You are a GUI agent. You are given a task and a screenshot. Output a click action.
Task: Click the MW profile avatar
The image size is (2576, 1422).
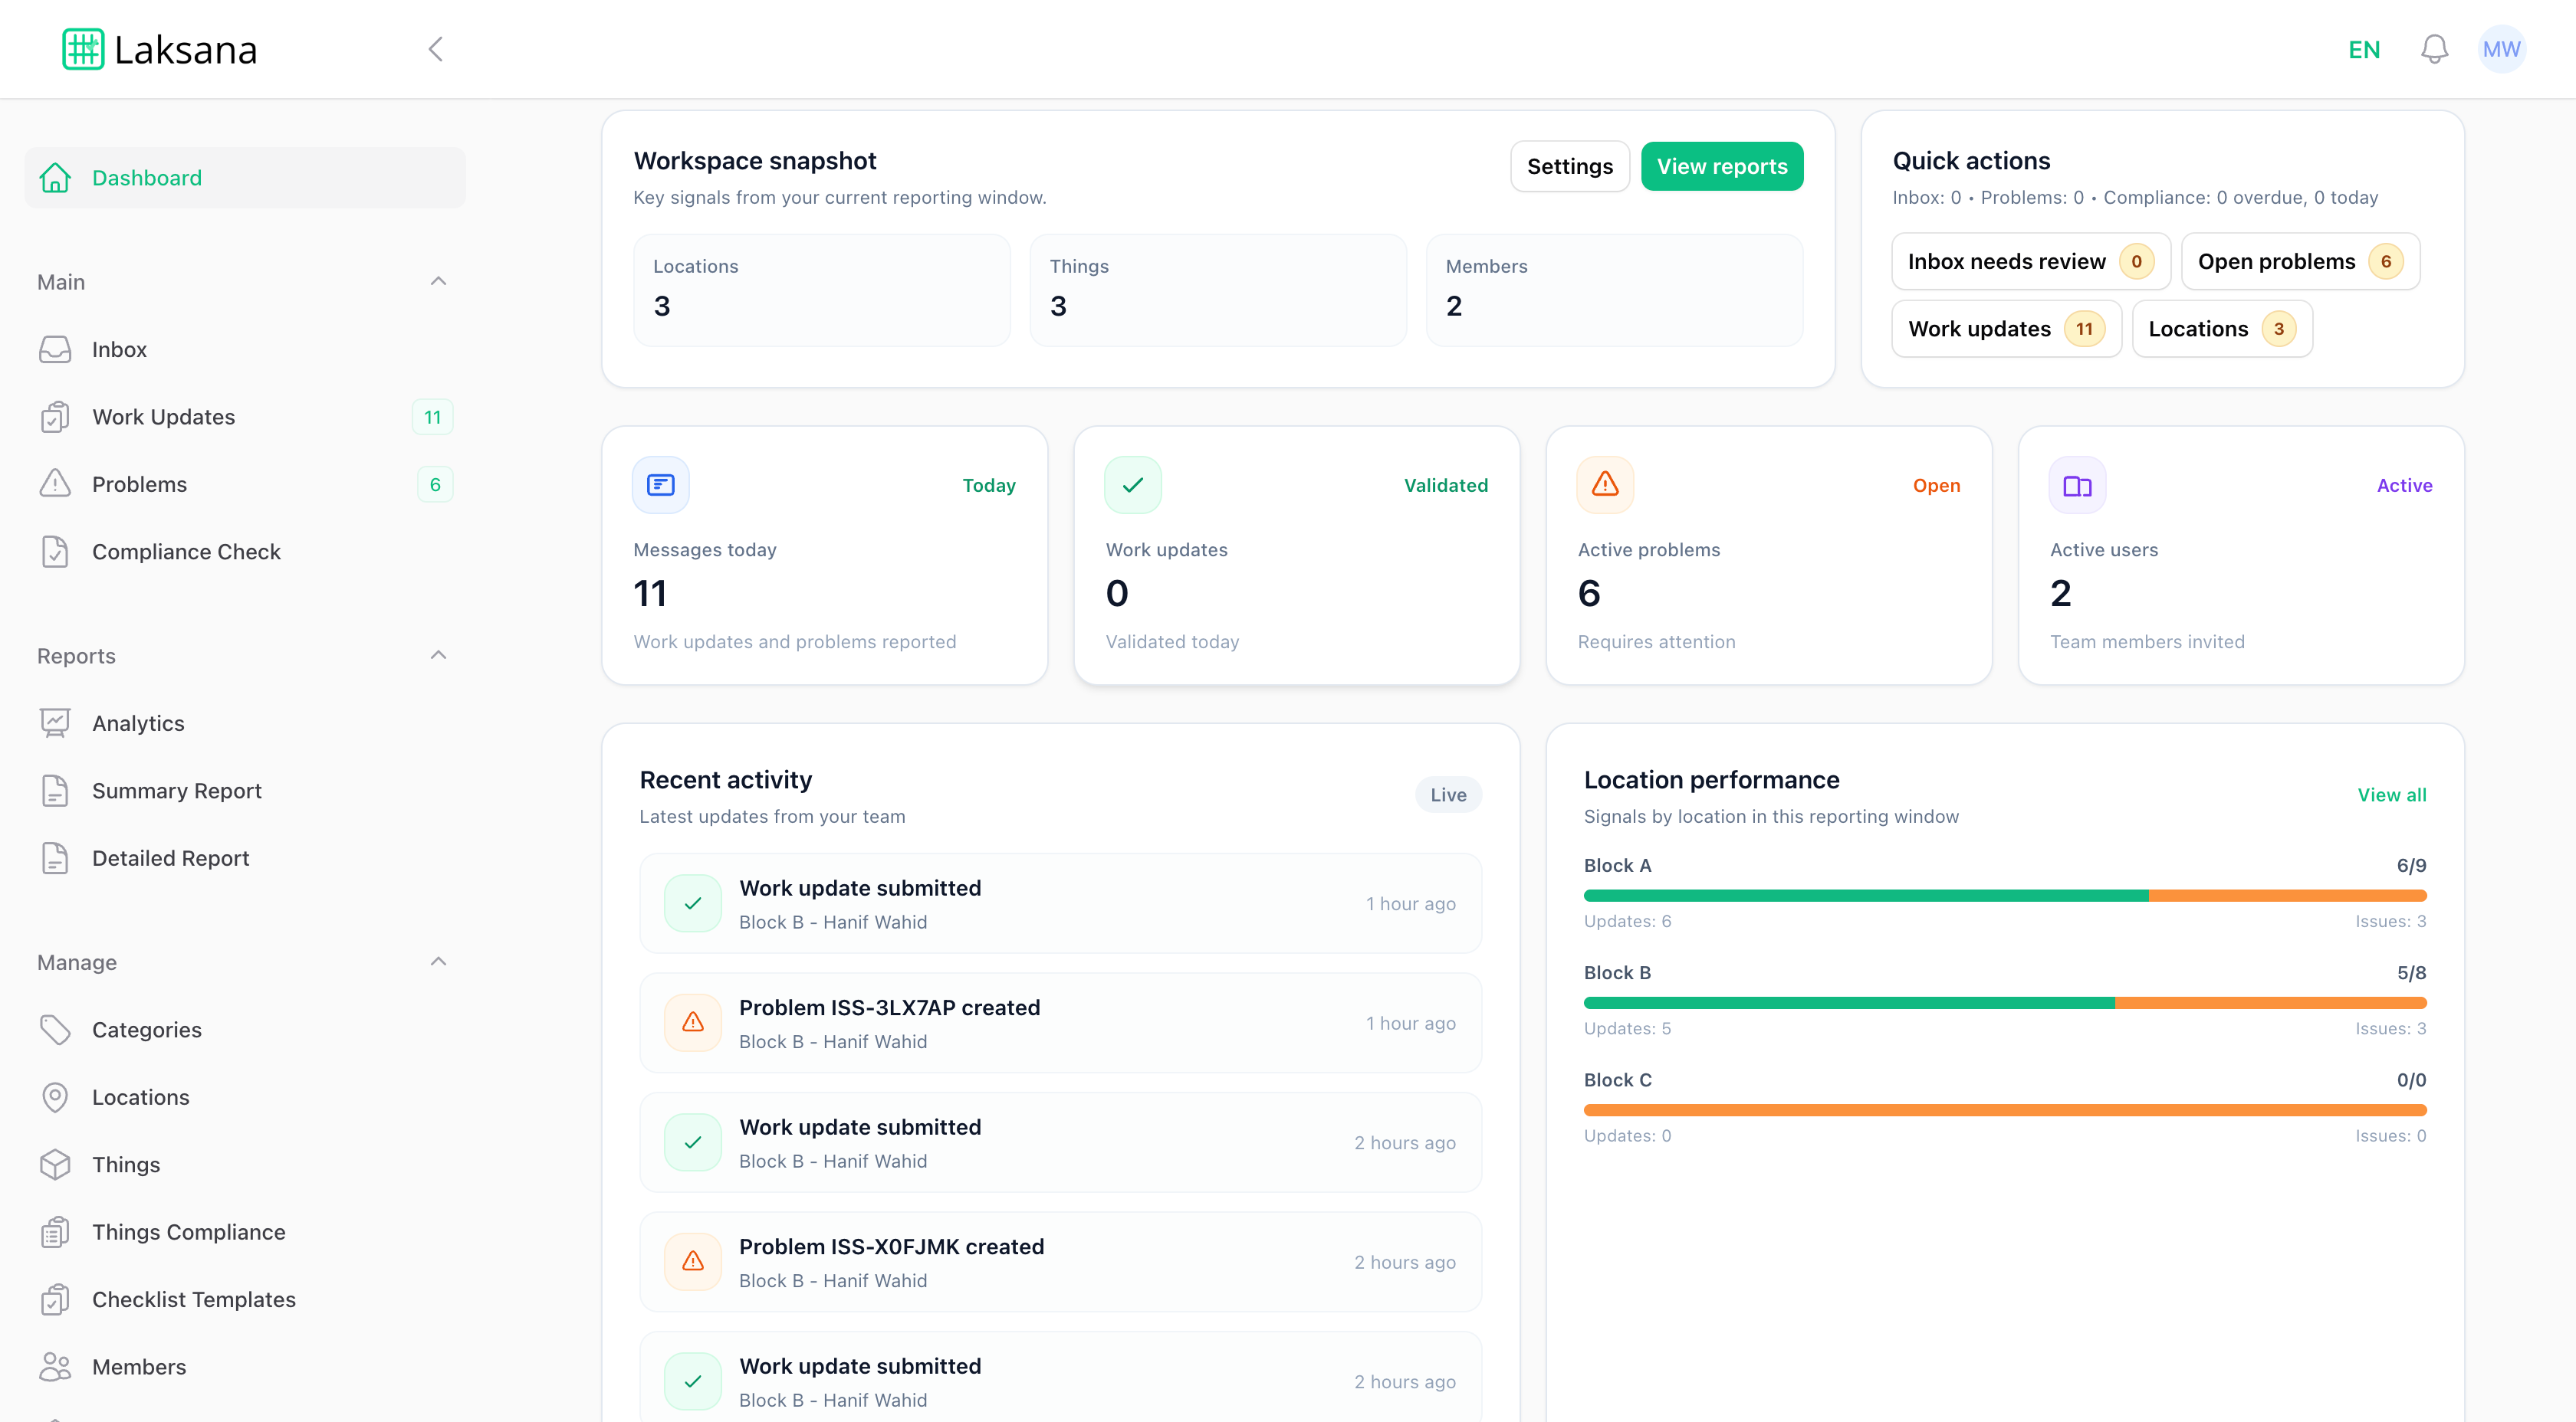point(2502,48)
